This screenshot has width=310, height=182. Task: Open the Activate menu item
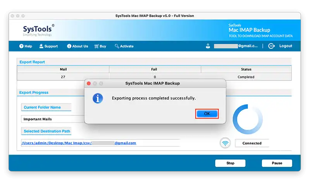click(x=124, y=46)
